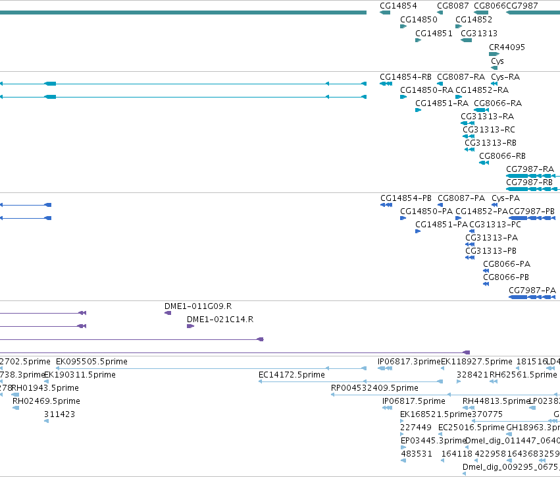
Task: Select transcript CG31313-RA
Action: (487, 117)
